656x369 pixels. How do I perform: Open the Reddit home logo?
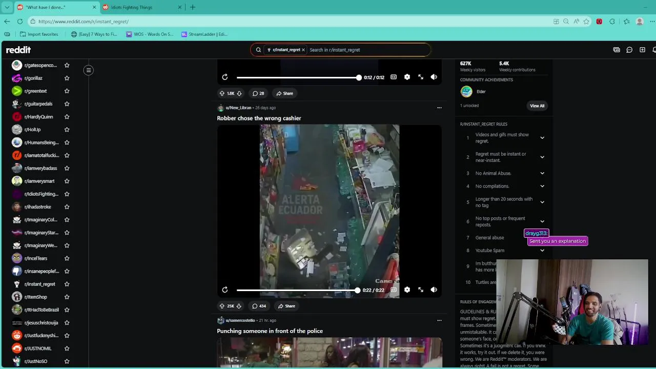pos(18,50)
